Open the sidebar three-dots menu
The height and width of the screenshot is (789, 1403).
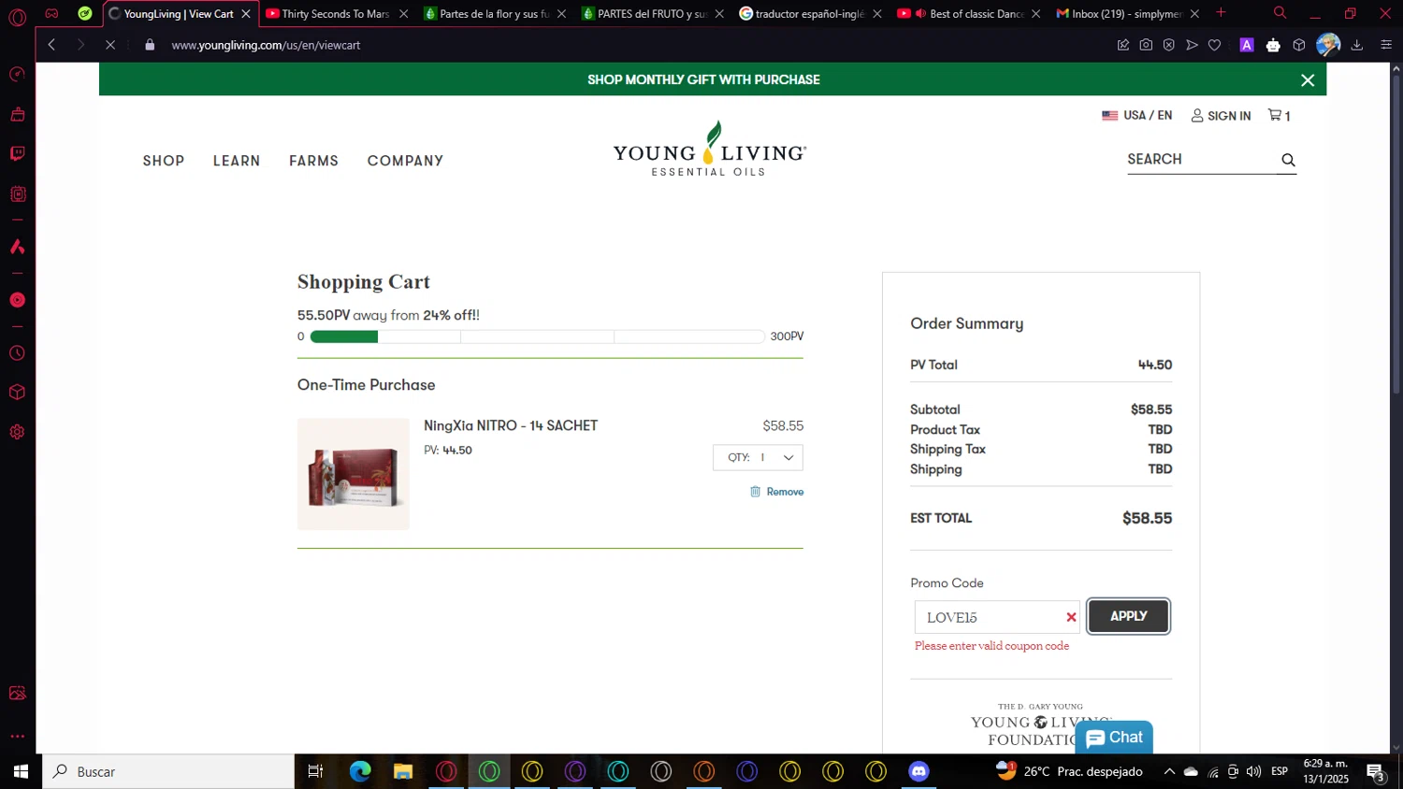(x=17, y=737)
